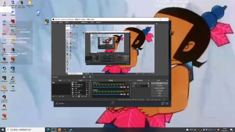Click the 退出 button in Controls

[160, 96]
